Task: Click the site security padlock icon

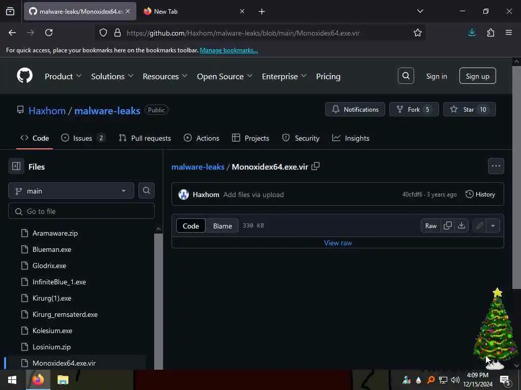Action: coord(118,32)
